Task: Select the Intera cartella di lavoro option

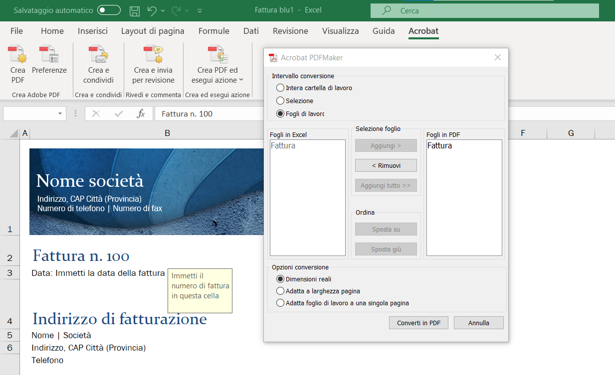Action: click(x=280, y=88)
